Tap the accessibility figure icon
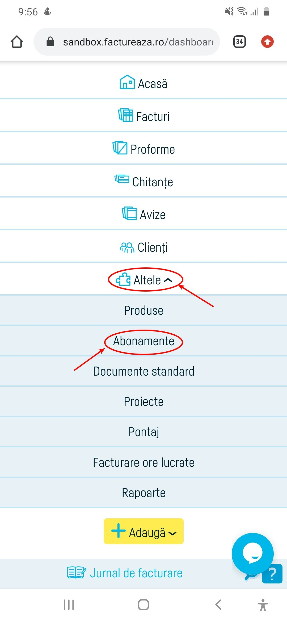The height and width of the screenshot is (622, 287). pos(263,605)
